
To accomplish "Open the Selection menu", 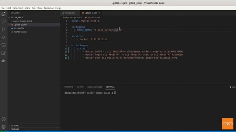I will 18,8.
